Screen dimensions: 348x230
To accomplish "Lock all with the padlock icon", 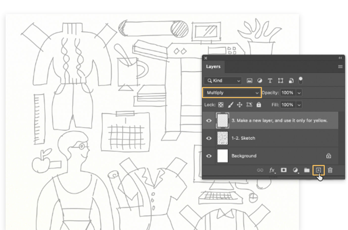I will [259, 105].
